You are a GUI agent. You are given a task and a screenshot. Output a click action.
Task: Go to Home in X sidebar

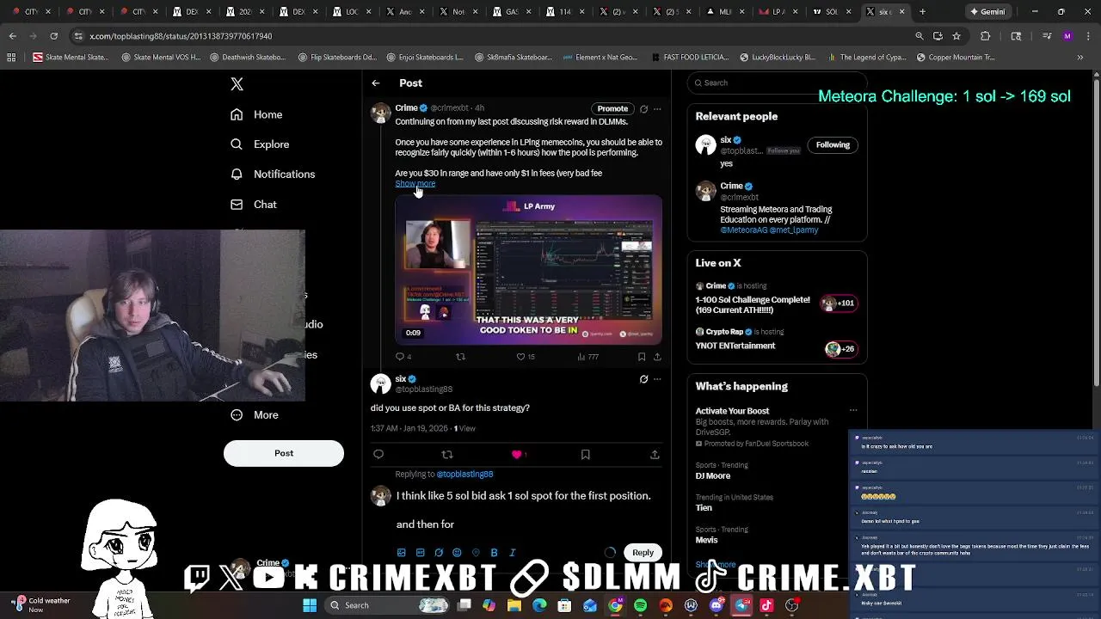coord(256,114)
